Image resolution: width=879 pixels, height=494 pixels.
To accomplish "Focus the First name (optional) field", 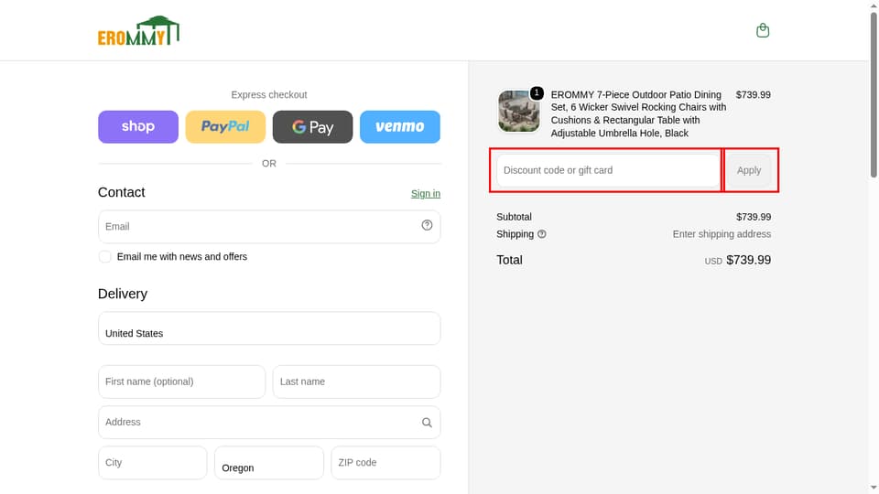I will click(x=181, y=381).
